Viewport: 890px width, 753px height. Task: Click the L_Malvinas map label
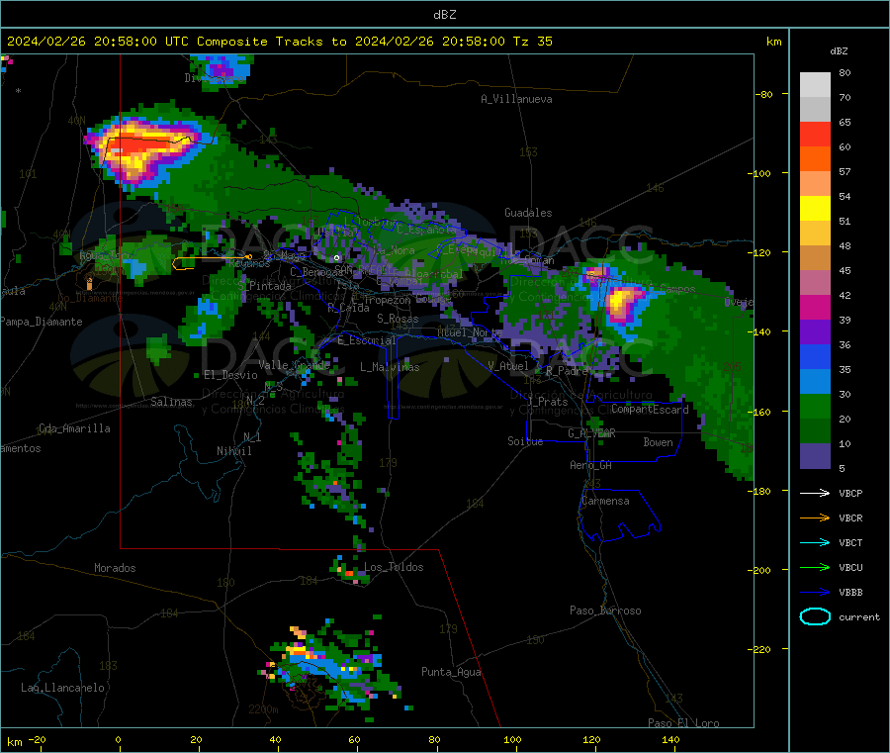click(390, 368)
